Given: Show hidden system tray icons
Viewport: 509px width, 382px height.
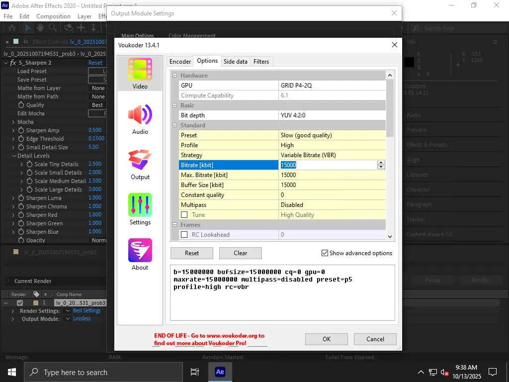Looking at the screenshot, I should 421,372.
